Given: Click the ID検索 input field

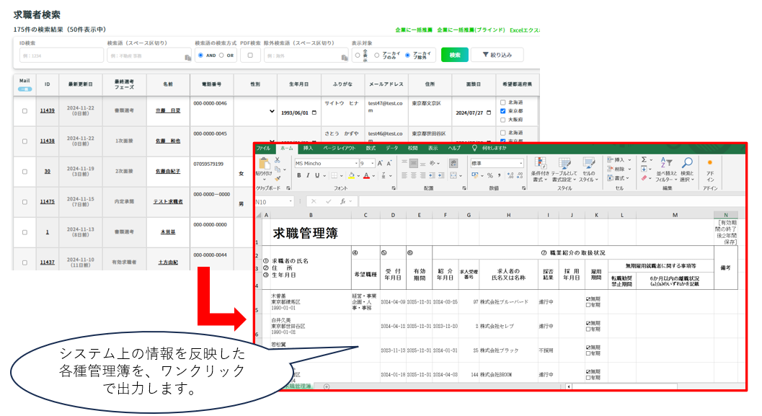Looking at the screenshot, I should pos(61,56).
